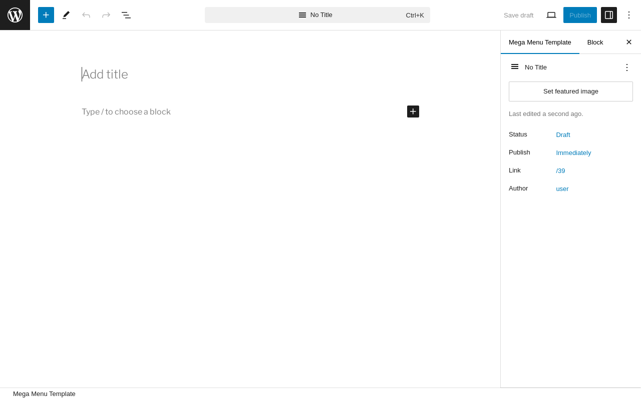Image resolution: width=641 pixels, height=400 pixels.
Task: Toggle the block inserter plus button
Action: coord(46,15)
